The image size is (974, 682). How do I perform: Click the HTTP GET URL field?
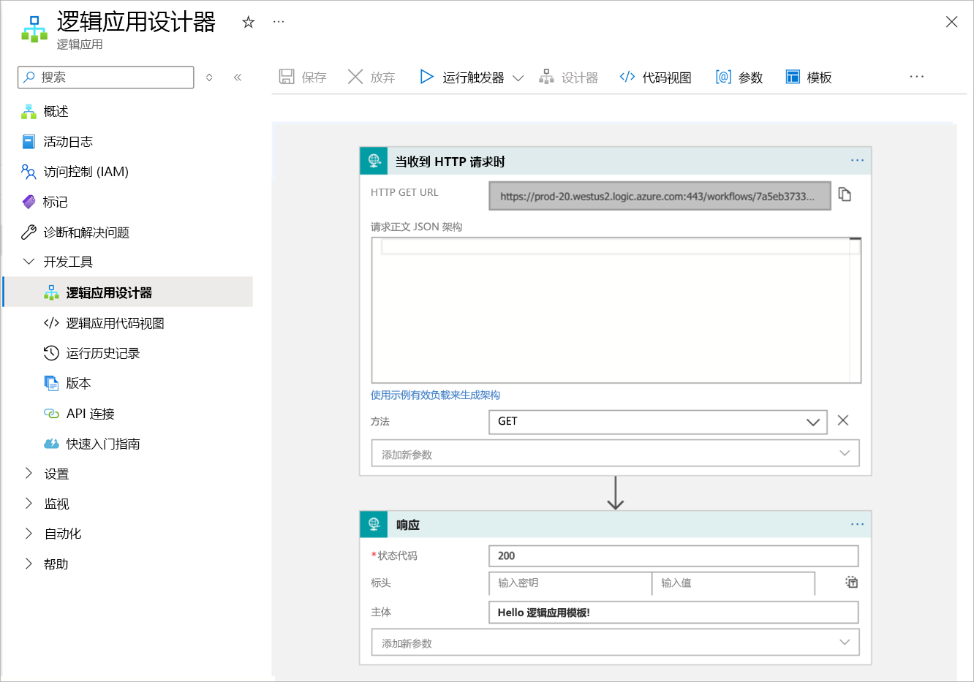point(660,196)
